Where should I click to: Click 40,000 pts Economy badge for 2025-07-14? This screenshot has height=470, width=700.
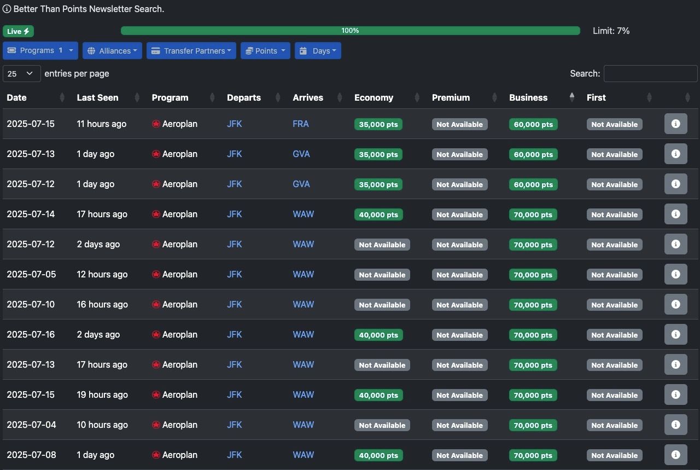tap(378, 214)
